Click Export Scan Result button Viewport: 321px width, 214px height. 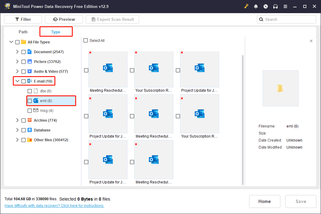113,19
